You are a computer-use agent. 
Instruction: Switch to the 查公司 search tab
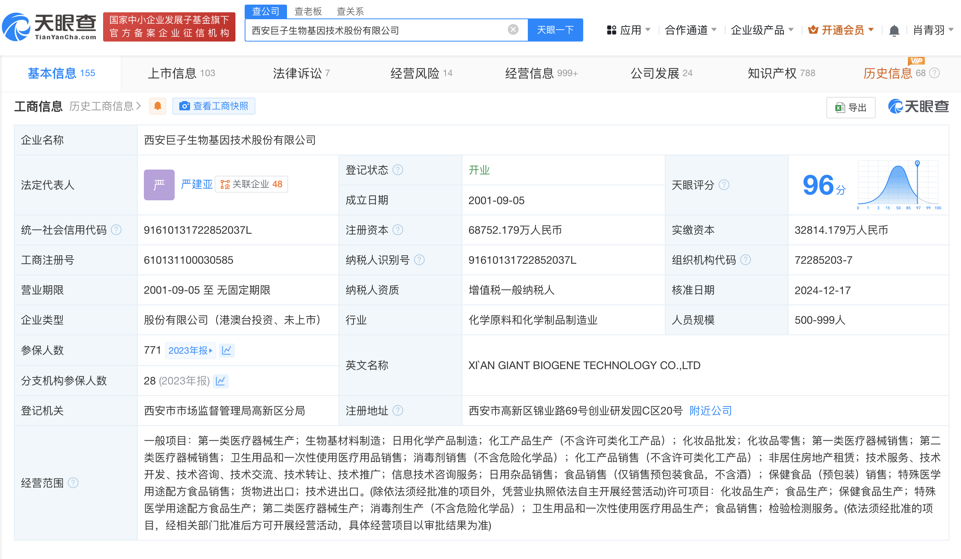pyautogui.click(x=265, y=12)
